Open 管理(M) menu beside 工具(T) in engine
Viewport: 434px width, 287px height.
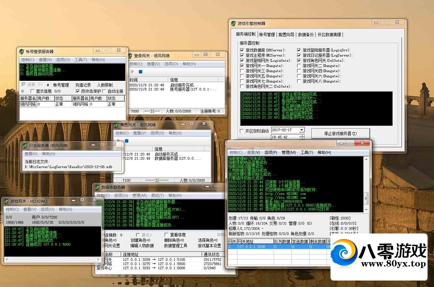pos(289,153)
